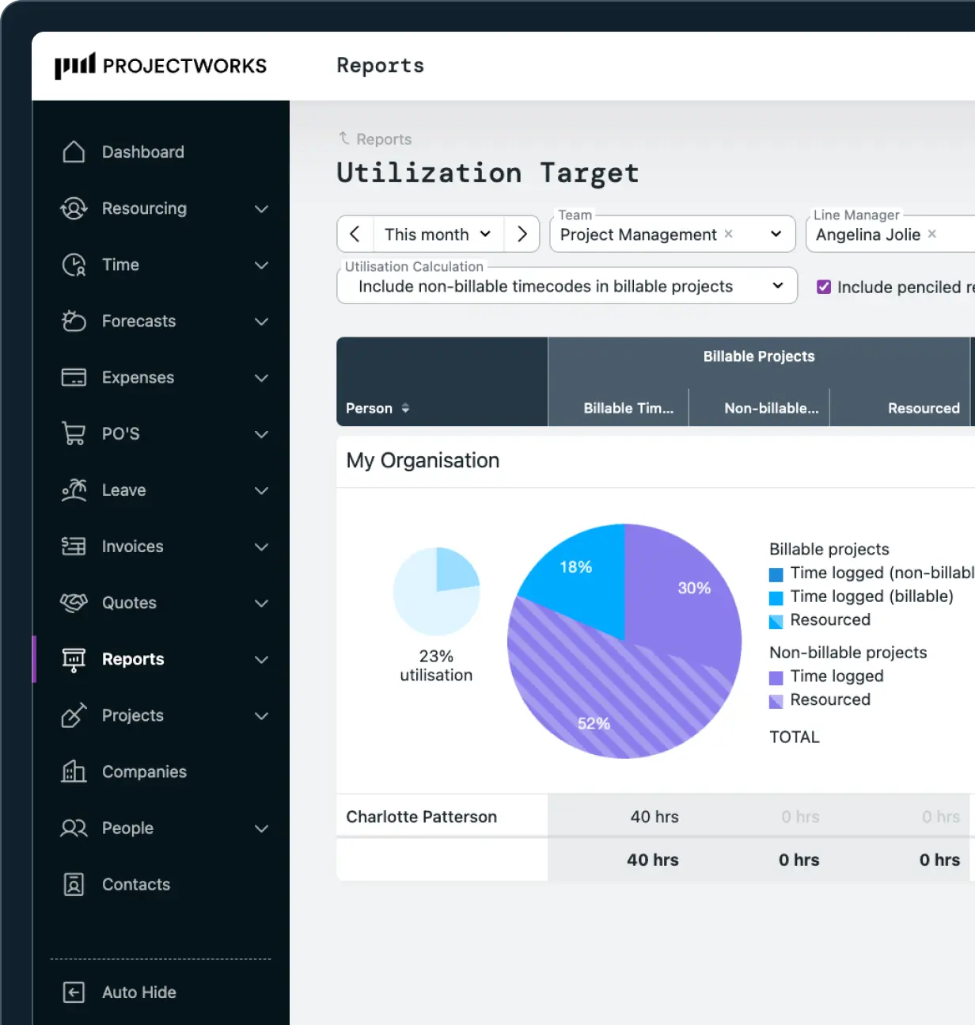975x1025 pixels.
Task: Open Forecasts via its sidebar icon
Action: pos(74,321)
